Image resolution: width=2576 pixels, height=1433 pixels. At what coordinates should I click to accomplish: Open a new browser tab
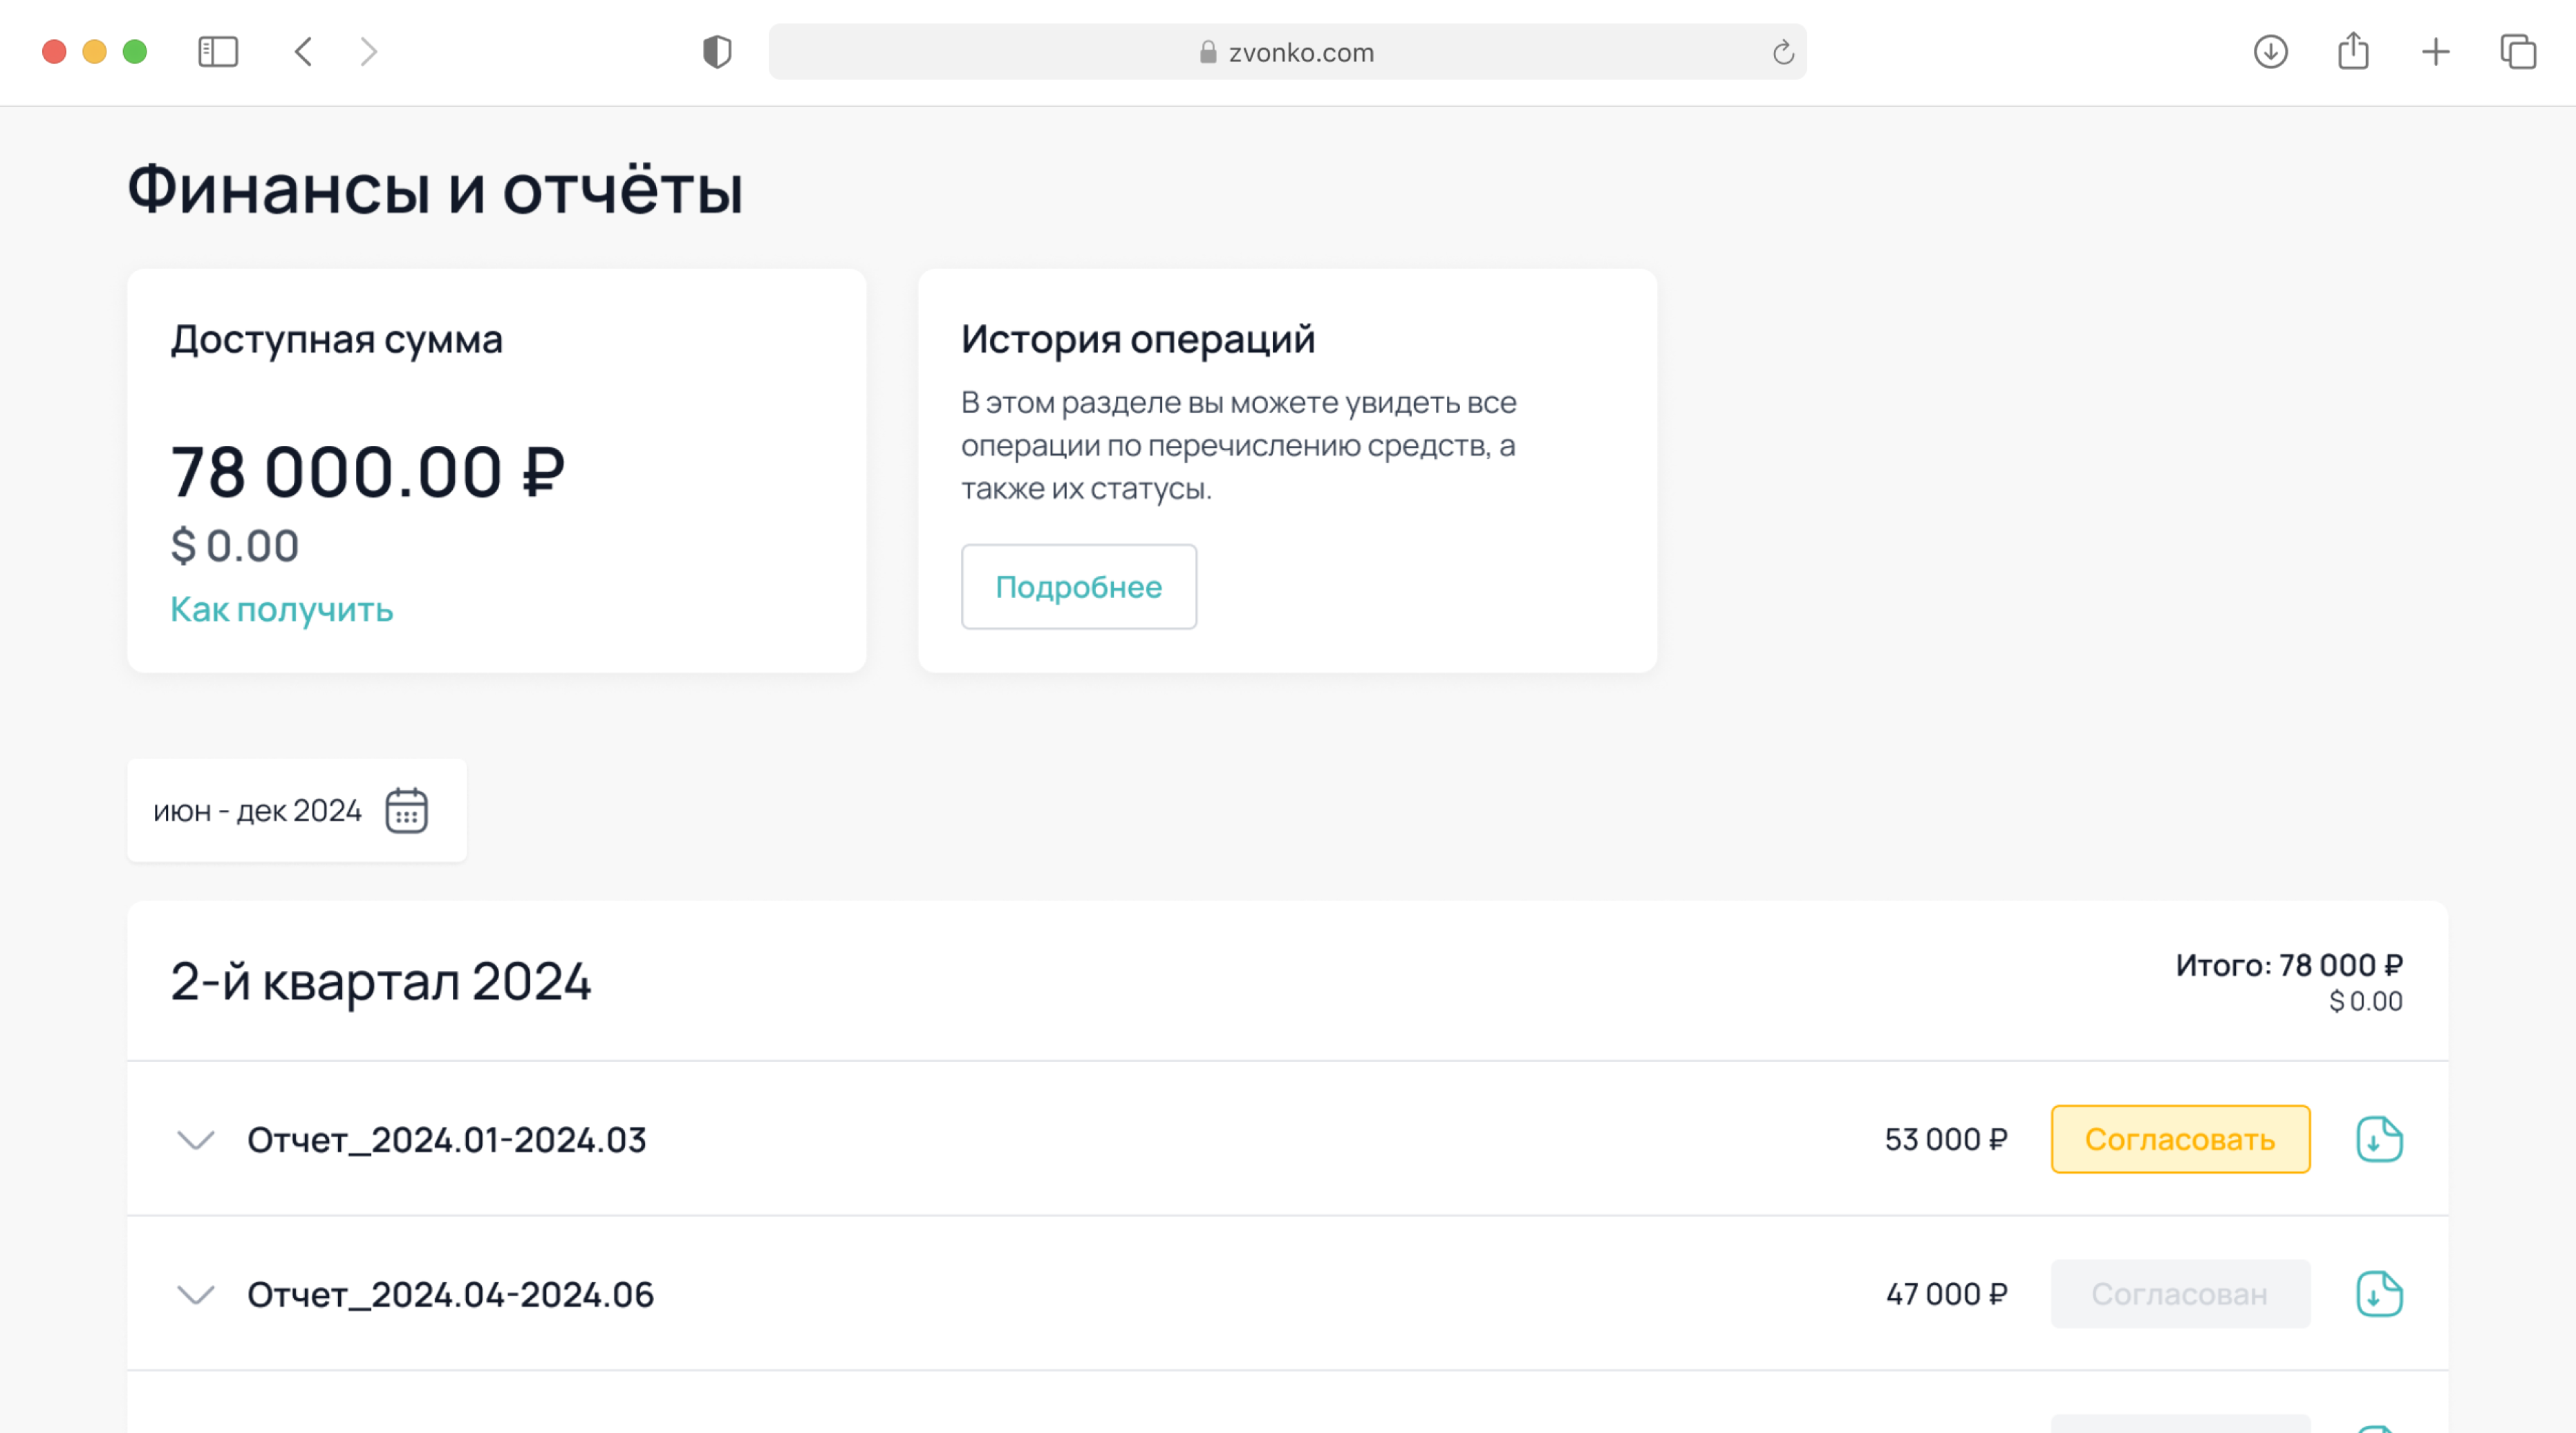(2436, 52)
